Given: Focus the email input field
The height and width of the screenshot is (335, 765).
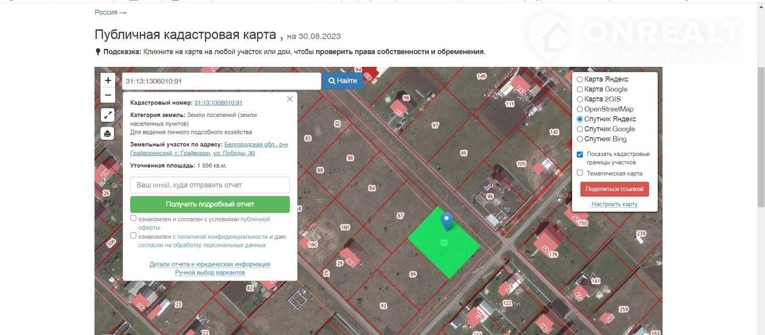Looking at the screenshot, I should [x=210, y=185].
